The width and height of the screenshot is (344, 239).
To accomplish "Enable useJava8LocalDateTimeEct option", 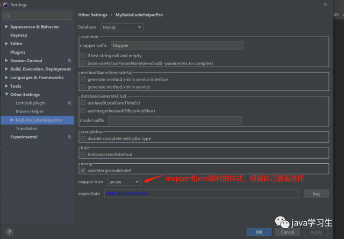I will [83, 103].
